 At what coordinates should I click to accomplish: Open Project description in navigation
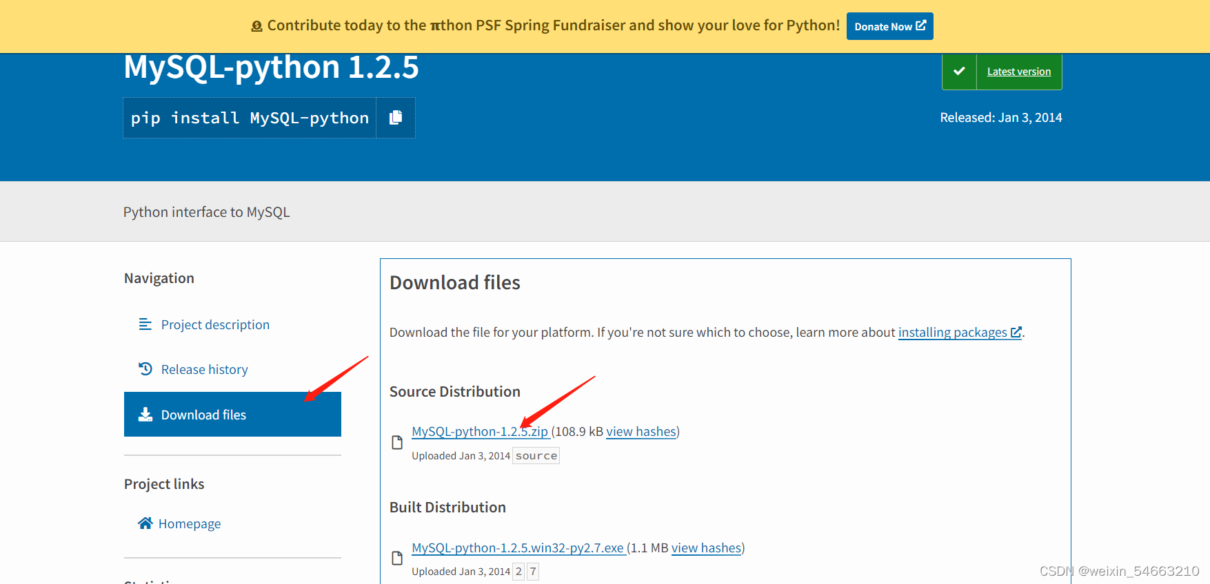215,324
